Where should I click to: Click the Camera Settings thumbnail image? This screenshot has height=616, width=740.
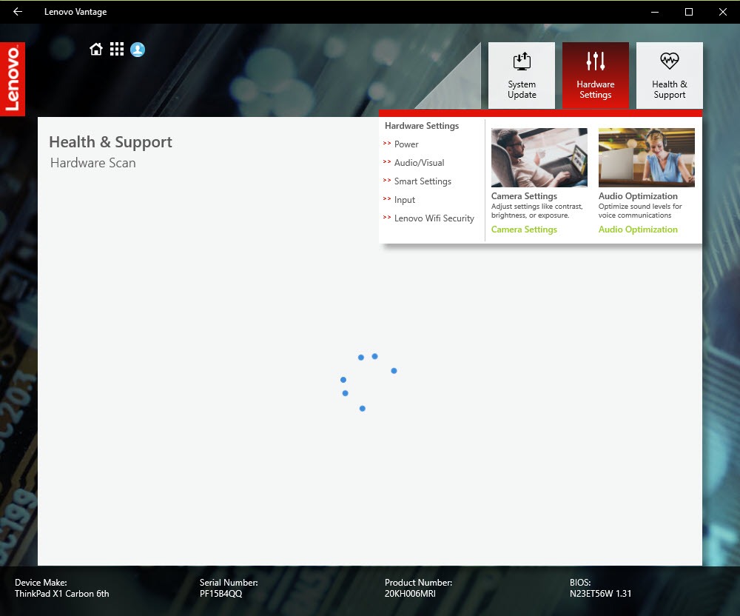(539, 158)
